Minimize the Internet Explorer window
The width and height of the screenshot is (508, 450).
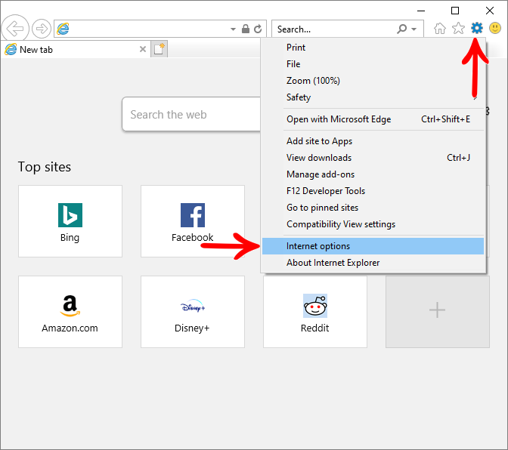(x=421, y=11)
